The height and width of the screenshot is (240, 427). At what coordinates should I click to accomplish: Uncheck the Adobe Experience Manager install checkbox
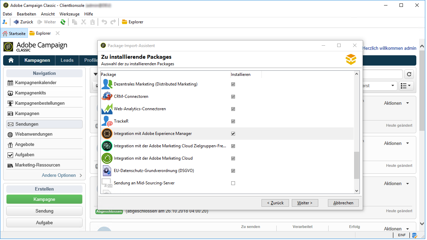click(x=233, y=134)
